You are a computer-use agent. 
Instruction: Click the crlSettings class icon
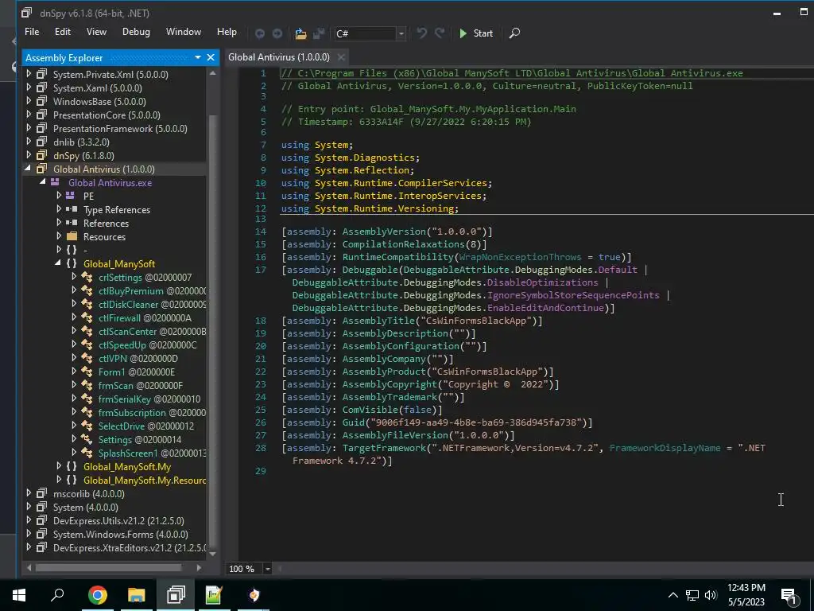tap(87, 278)
